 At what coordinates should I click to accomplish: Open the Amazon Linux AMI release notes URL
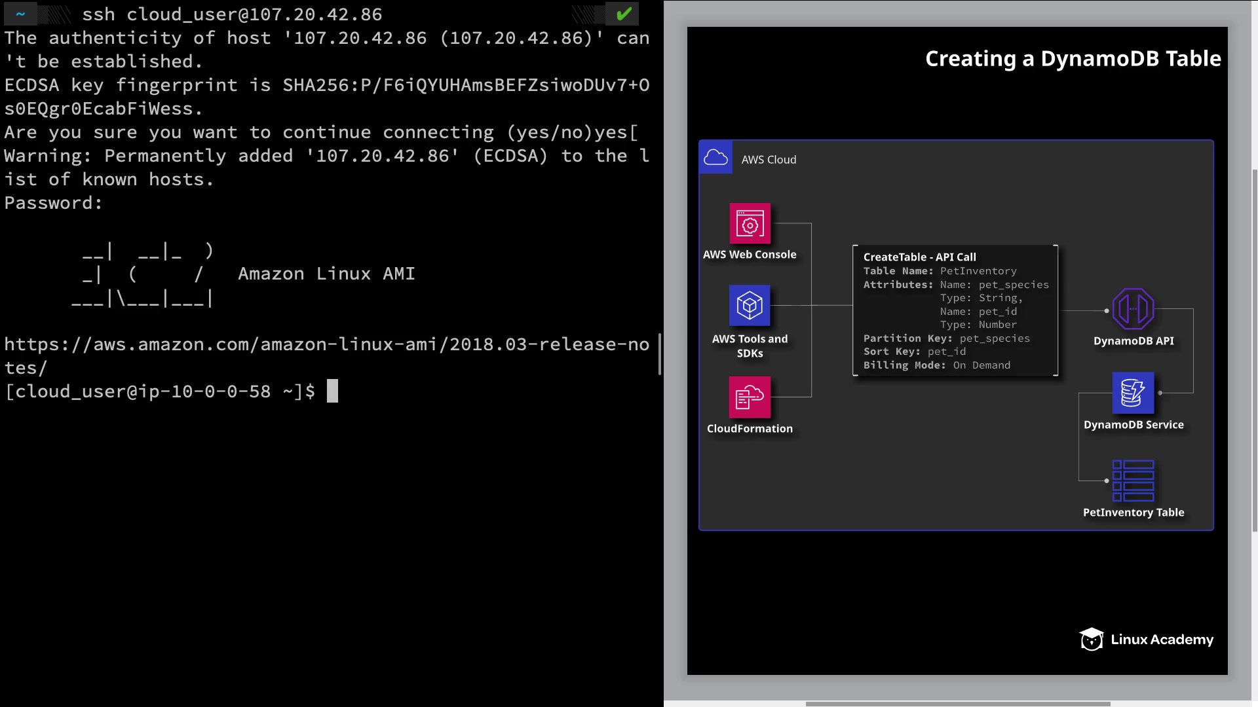(326, 344)
